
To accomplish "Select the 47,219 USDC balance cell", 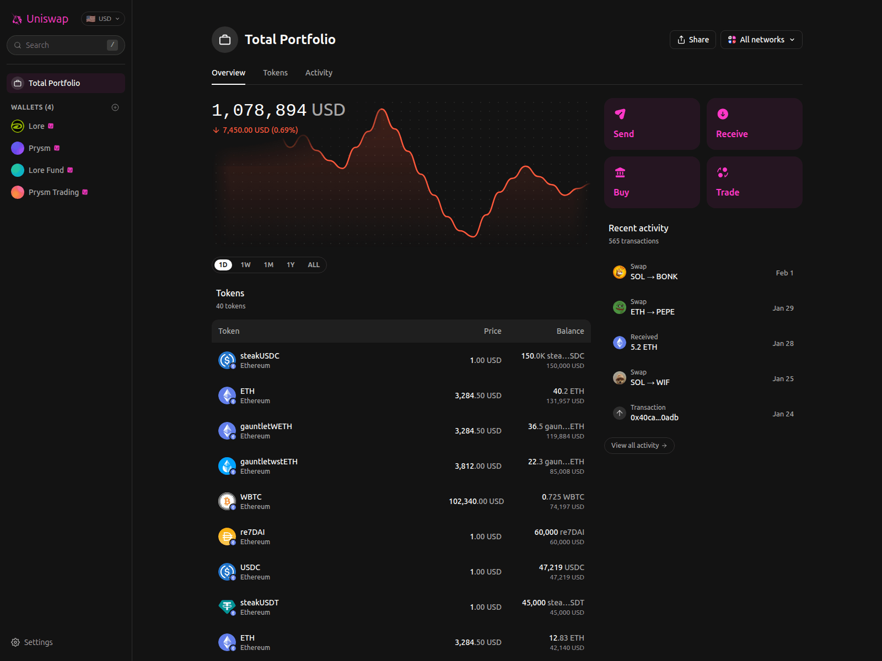I will coord(561,572).
